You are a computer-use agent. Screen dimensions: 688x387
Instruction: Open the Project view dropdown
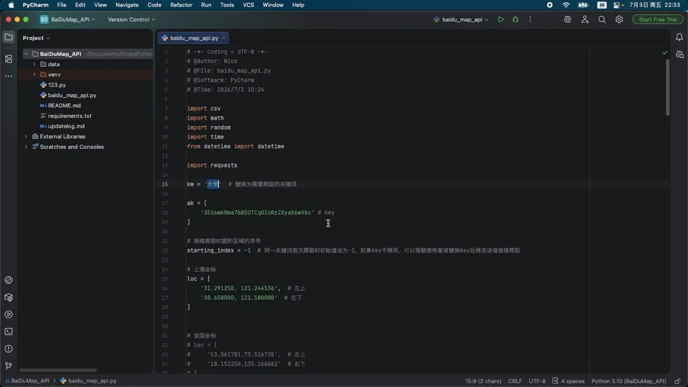click(36, 38)
